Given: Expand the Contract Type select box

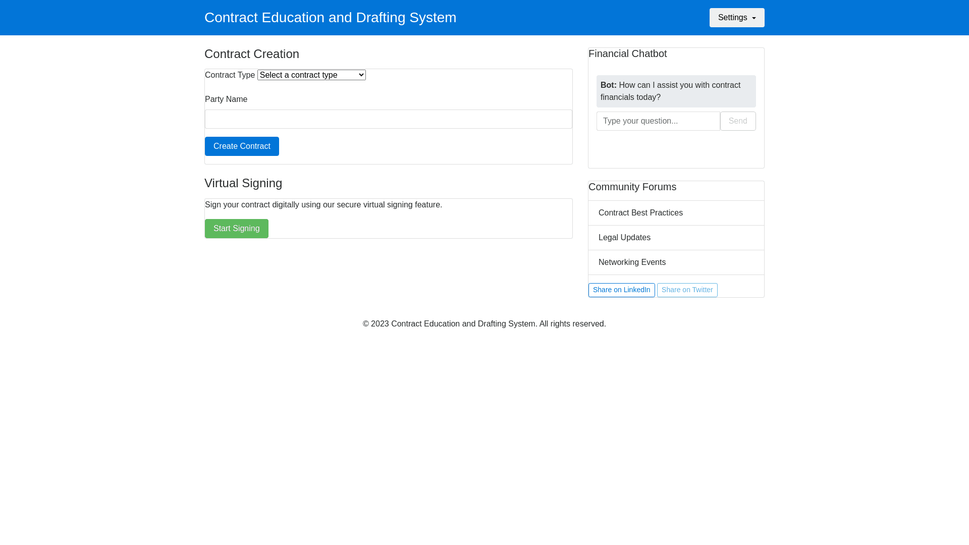Looking at the screenshot, I should tap(311, 75).
